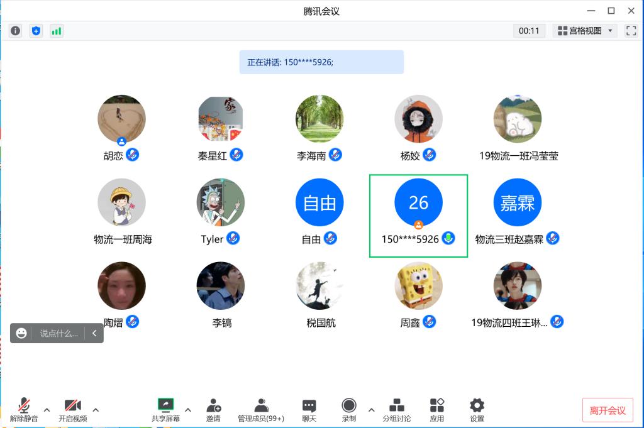Unmute yourself via 解除静音
This screenshot has height=428, width=644.
click(x=24, y=409)
